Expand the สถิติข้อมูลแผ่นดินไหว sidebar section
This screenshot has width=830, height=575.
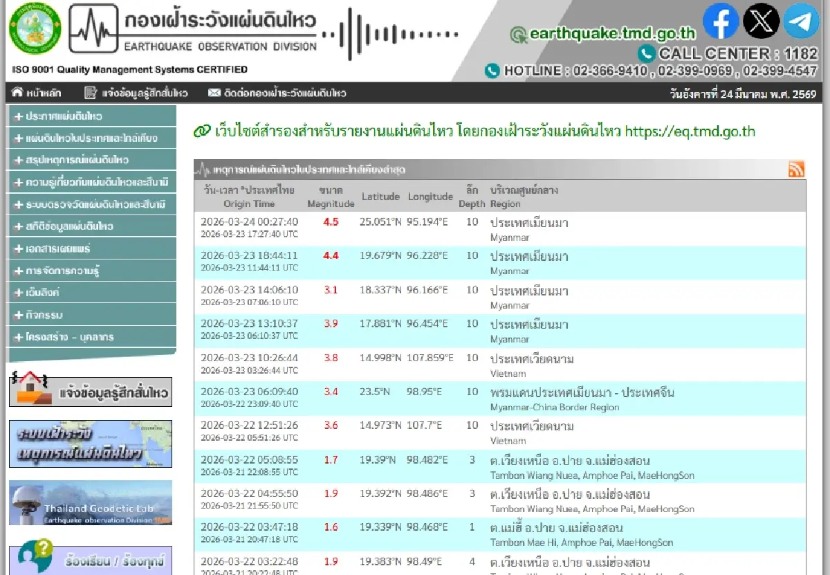click(90, 226)
